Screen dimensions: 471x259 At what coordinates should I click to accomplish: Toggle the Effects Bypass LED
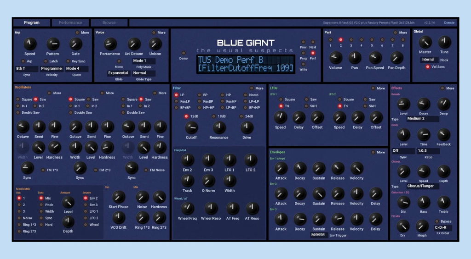pyautogui.click(x=437, y=221)
